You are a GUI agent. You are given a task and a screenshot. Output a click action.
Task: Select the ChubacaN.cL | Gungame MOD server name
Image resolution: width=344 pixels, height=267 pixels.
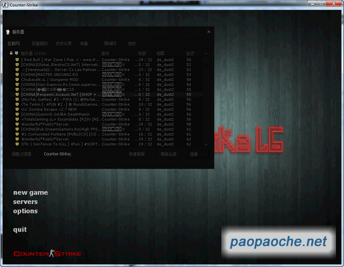pos(49,80)
